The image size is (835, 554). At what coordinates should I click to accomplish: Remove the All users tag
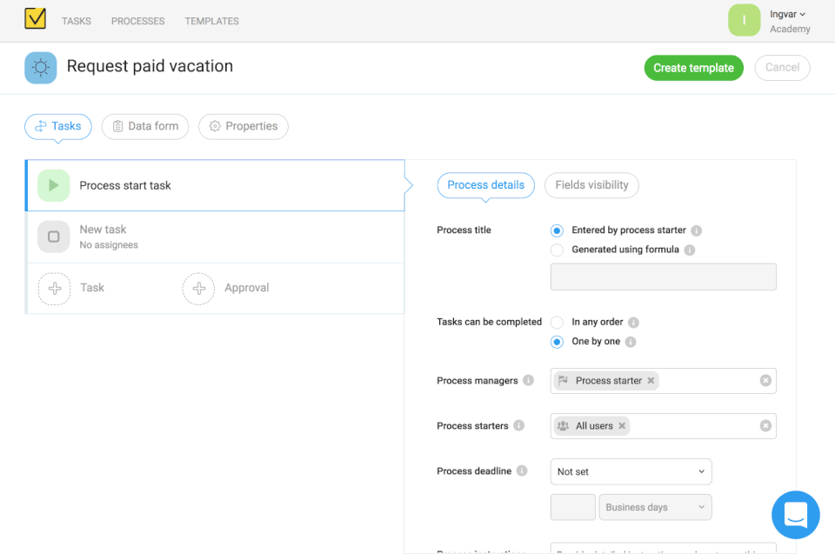click(x=622, y=426)
